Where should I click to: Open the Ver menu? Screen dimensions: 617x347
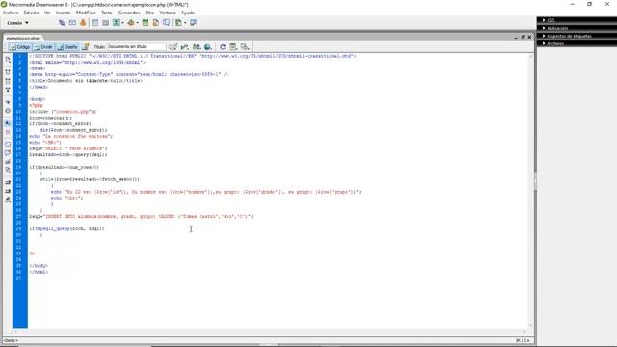coord(47,13)
